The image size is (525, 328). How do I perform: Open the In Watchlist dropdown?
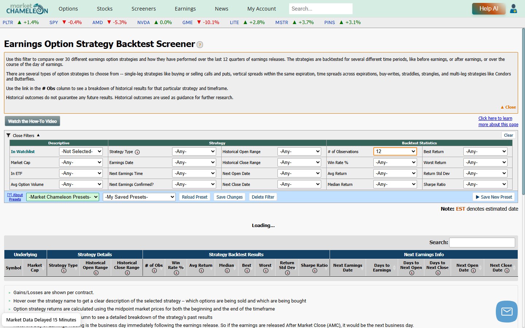pyautogui.click(x=81, y=152)
